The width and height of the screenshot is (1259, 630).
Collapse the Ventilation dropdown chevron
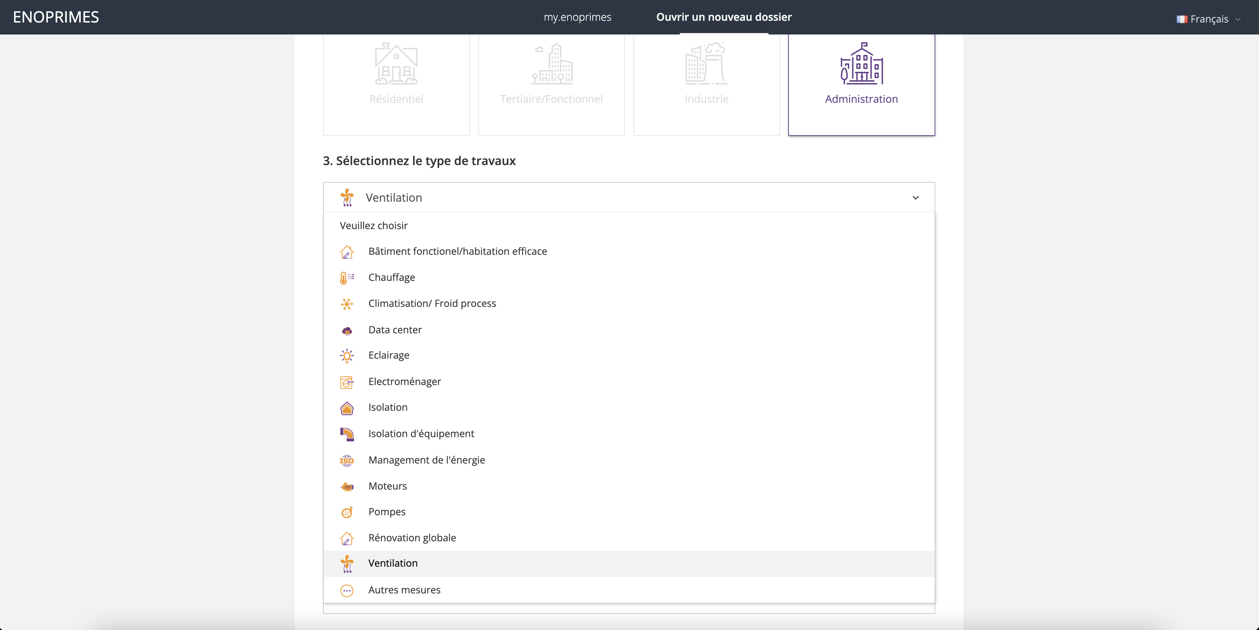pyautogui.click(x=915, y=198)
